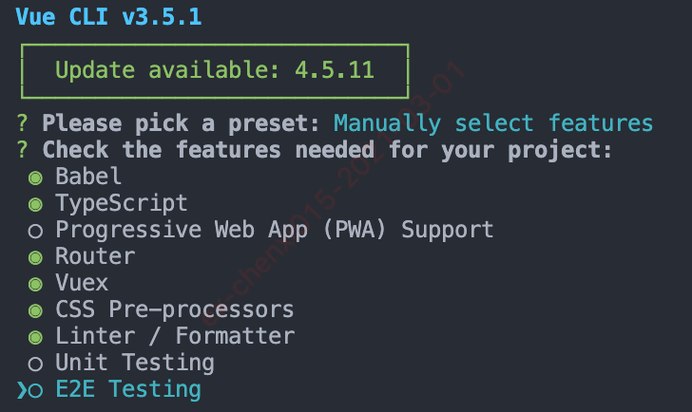Screen dimensions: 692x412
Task: Deselect the Vuex green circle
Action: click(x=35, y=284)
